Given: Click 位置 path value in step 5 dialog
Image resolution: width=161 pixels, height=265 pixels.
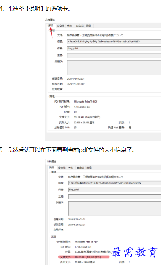Looking at the screenshot, I should (x=93, y=252).
